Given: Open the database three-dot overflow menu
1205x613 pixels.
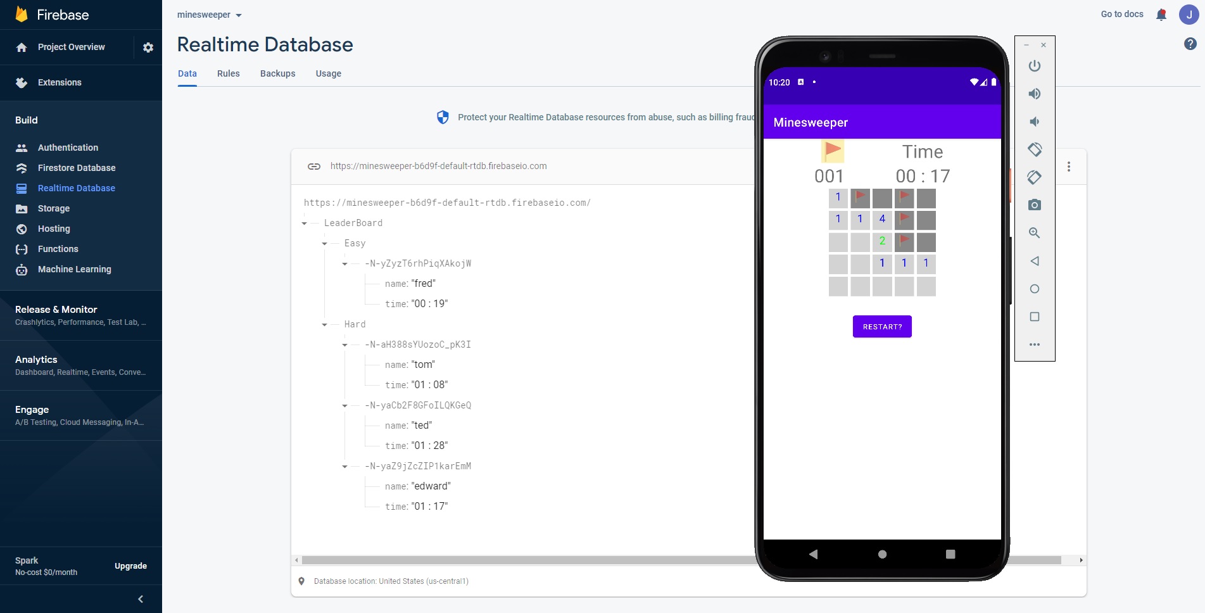Looking at the screenshot, I should pyautogui.click(x=1069, y=167).
